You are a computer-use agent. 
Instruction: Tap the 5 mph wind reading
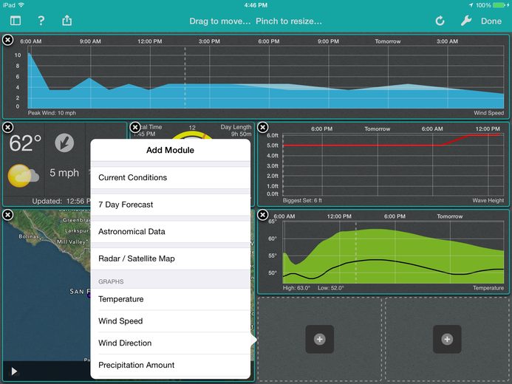[64, 173]
